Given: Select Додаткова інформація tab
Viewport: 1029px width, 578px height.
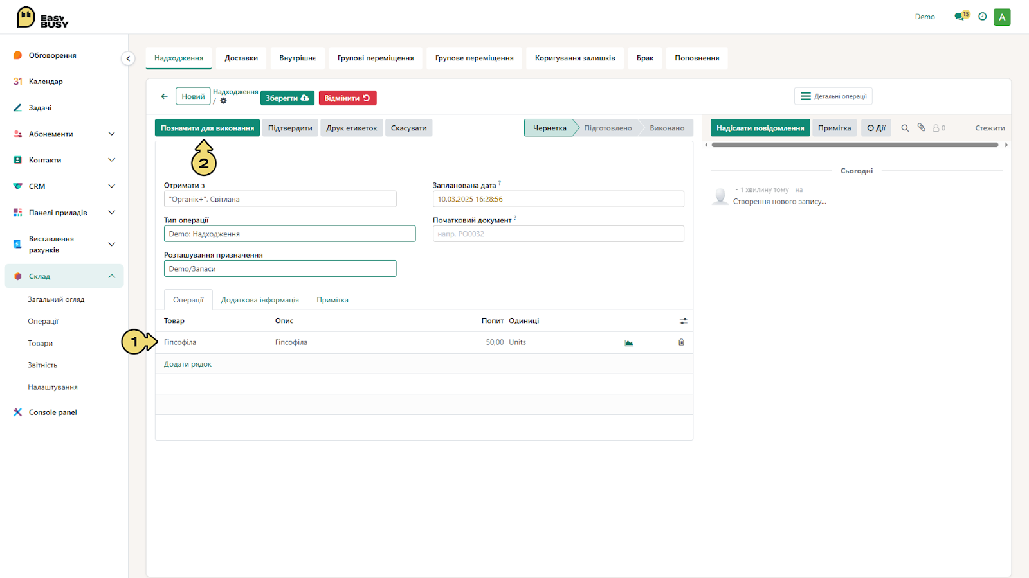Looking at the screenshot, I should click(260, 300).
